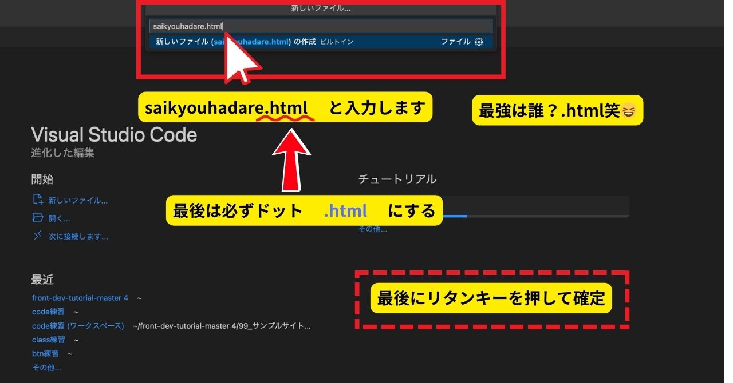The height and width of the screenshot is (383, 733).
Task: Click the gear icon in the suggestion row
Action: point(479,42)
